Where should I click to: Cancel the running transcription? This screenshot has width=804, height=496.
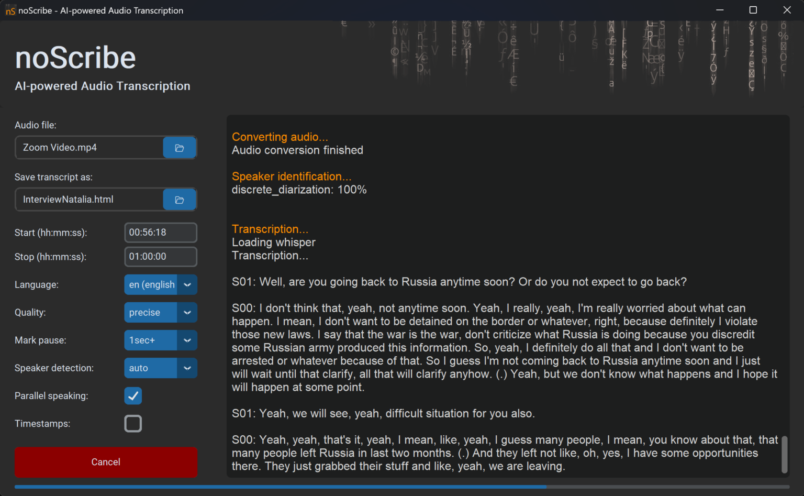point(106,462)
